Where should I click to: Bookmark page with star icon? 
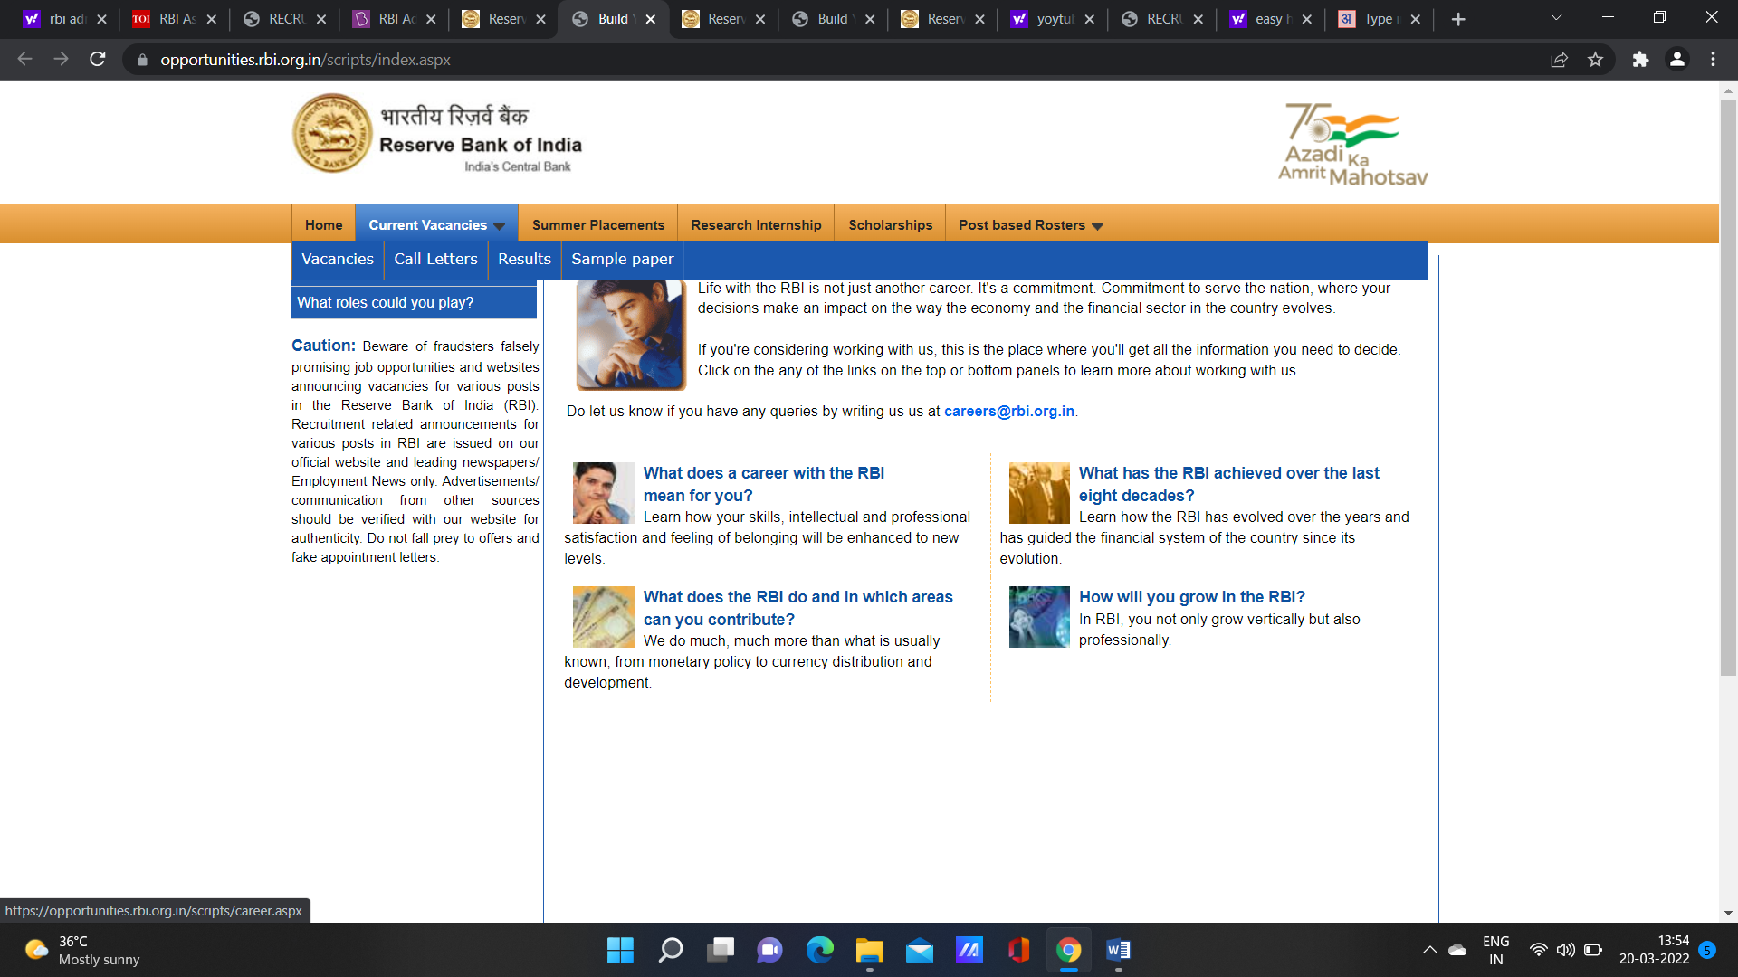coord(1595,60)
